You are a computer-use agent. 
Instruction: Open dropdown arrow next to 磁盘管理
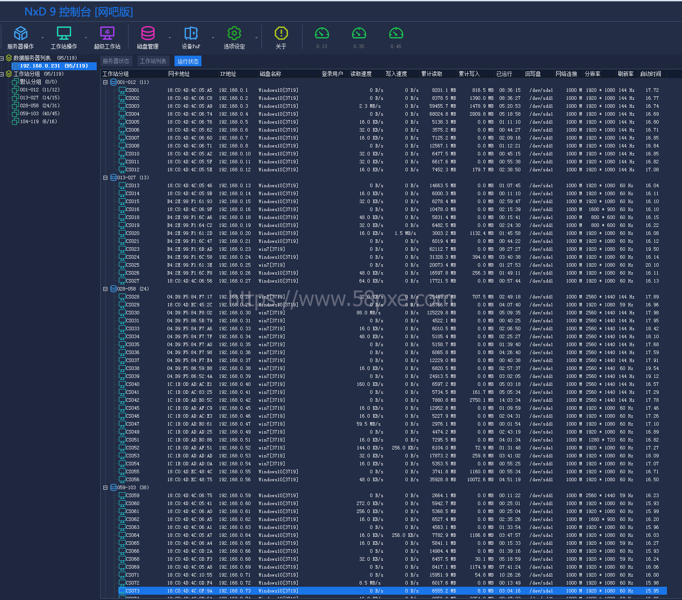[x=170, y=38]
